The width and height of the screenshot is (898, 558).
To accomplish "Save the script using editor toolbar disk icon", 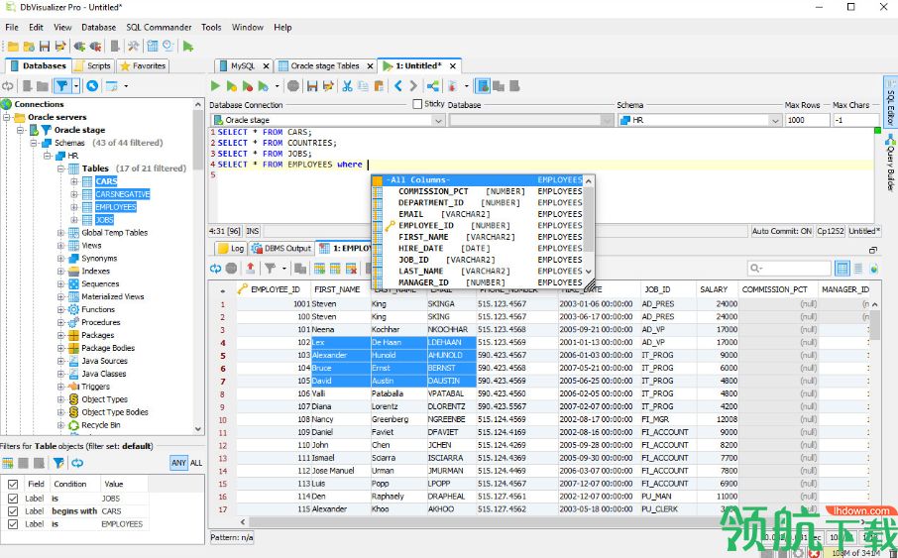I will [312, 86].
